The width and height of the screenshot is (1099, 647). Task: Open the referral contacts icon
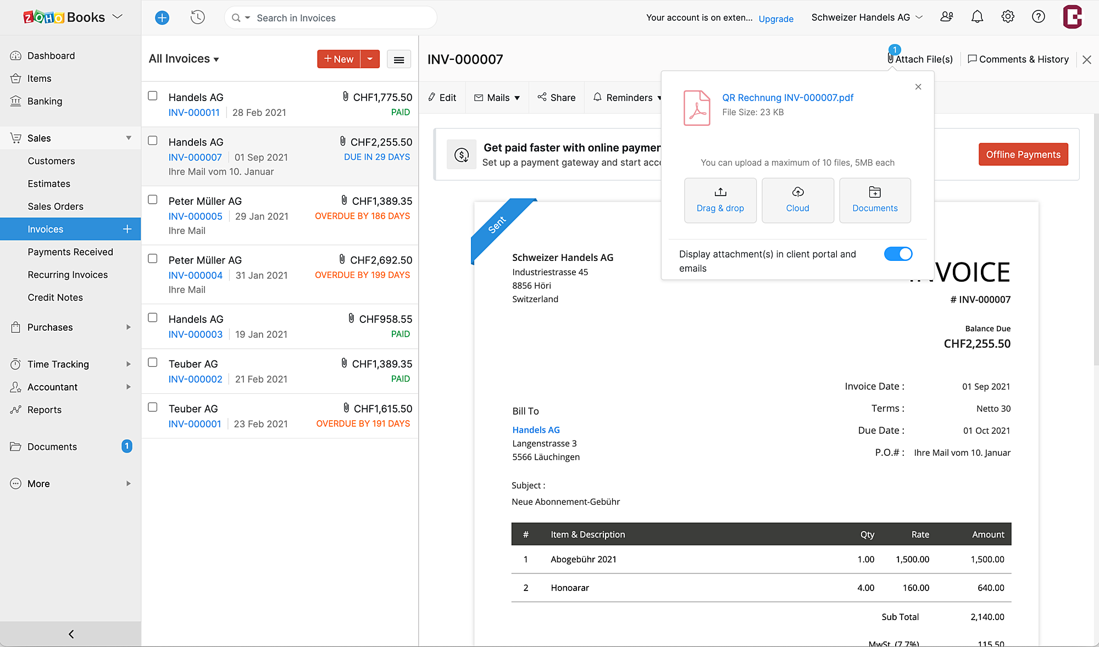946,17
